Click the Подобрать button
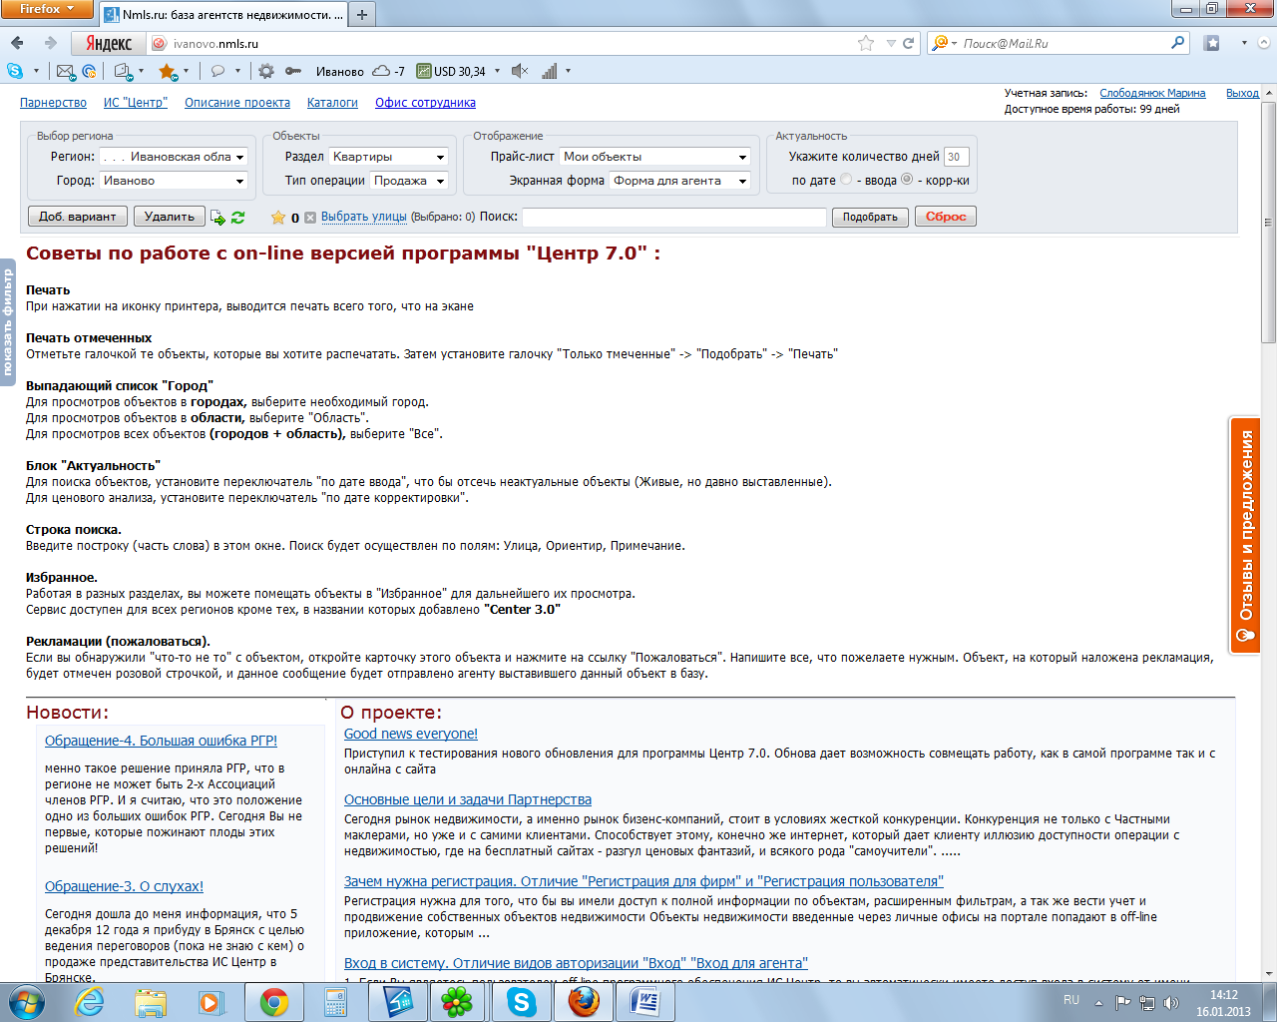The image size is (1277, 1022). coord(870,217)
